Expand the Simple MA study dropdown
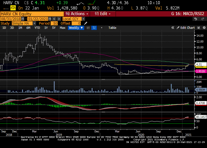Image resolution: width=207 pixels, height=148 pixels. click(34, 24)
